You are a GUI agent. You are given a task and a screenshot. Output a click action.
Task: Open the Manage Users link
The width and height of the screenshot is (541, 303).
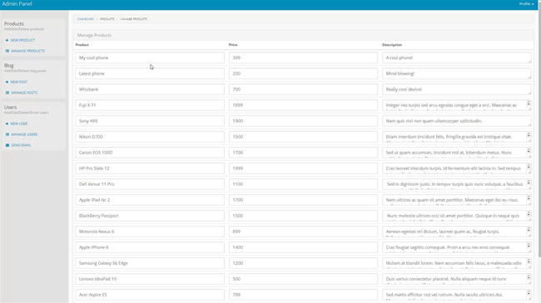(x=24, y=134)
